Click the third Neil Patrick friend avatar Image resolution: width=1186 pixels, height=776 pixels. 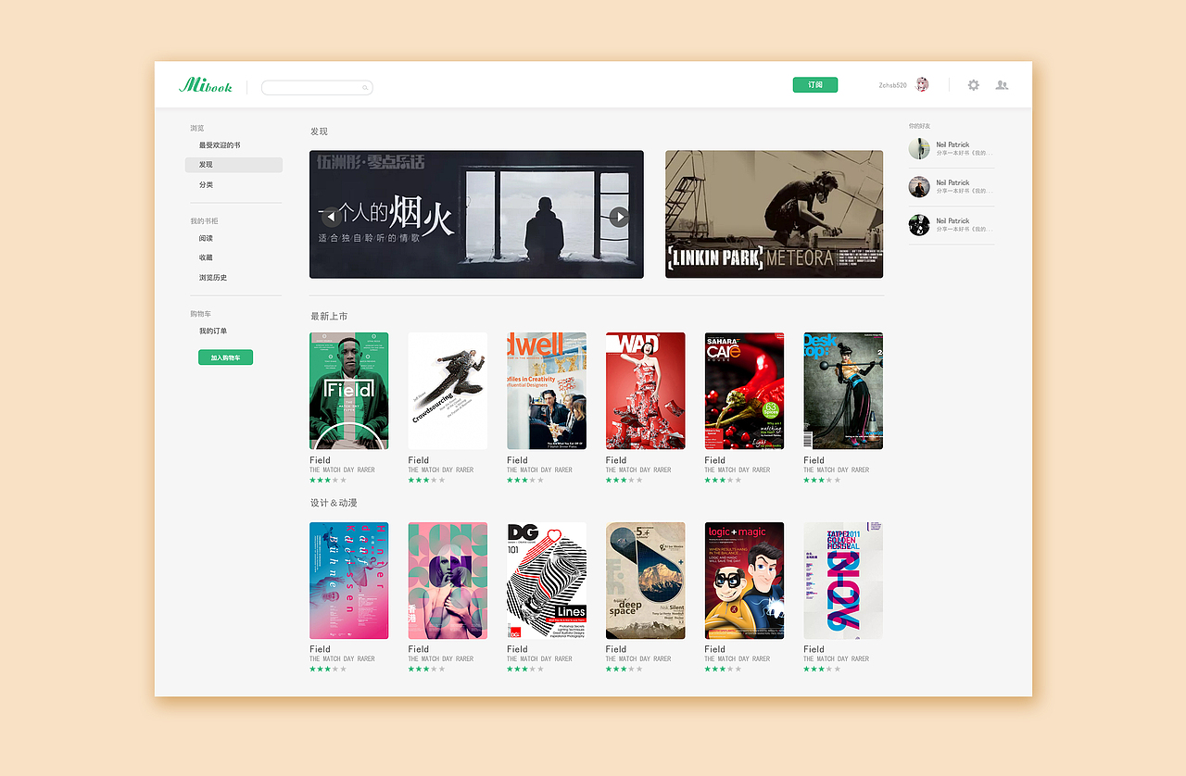(x=919, y=225)
